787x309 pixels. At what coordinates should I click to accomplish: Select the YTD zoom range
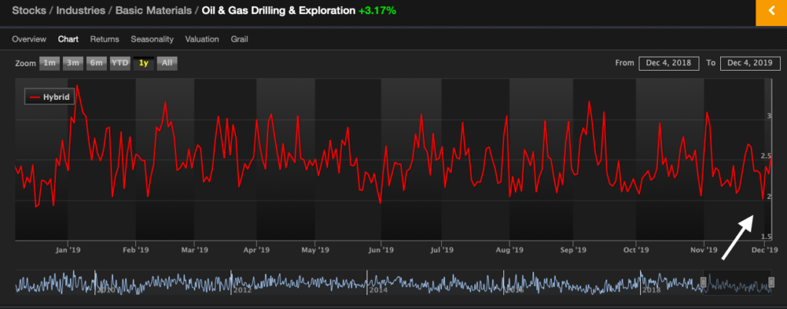(120, 63)
